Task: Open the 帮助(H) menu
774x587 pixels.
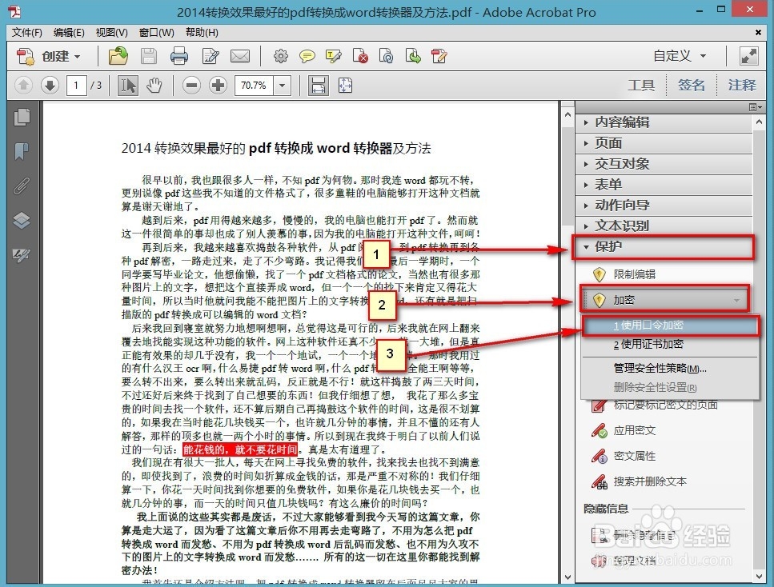Action: (x=202, y=33)
